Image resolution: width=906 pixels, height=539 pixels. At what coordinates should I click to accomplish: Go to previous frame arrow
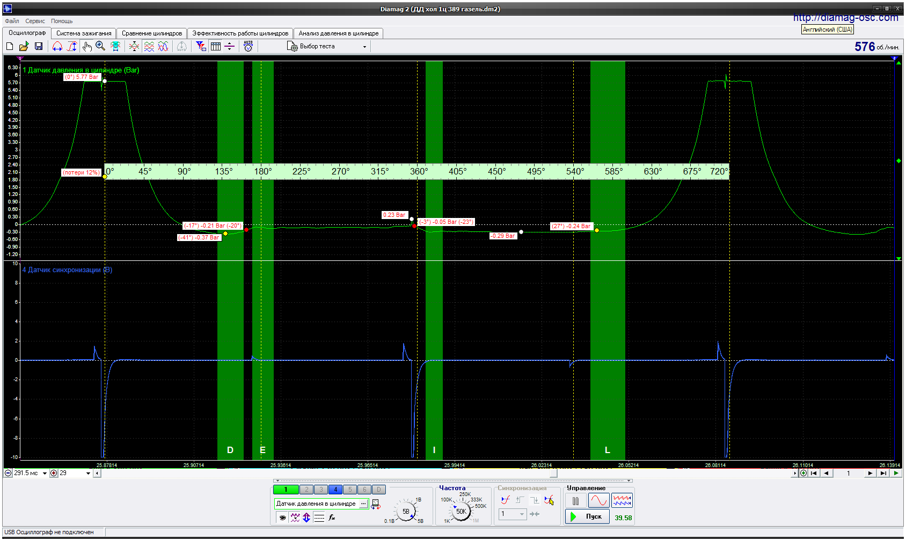tap(827, 473)
